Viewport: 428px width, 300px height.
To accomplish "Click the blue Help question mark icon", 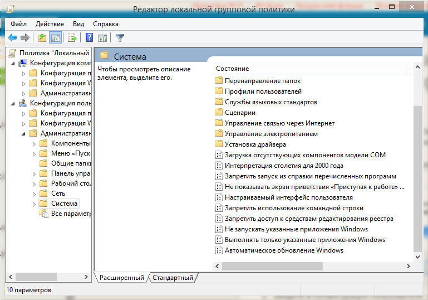I will (89, 38).
